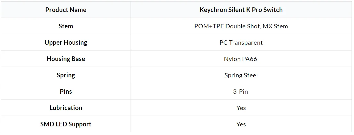This screenshot has width=354, height=135.
Task: Click the Upper Housing label
Action: click(x=66, y=43)
